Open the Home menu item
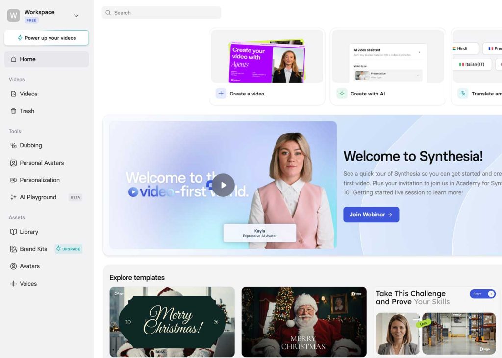The image size is (502, 358). (x=47, y=59)
